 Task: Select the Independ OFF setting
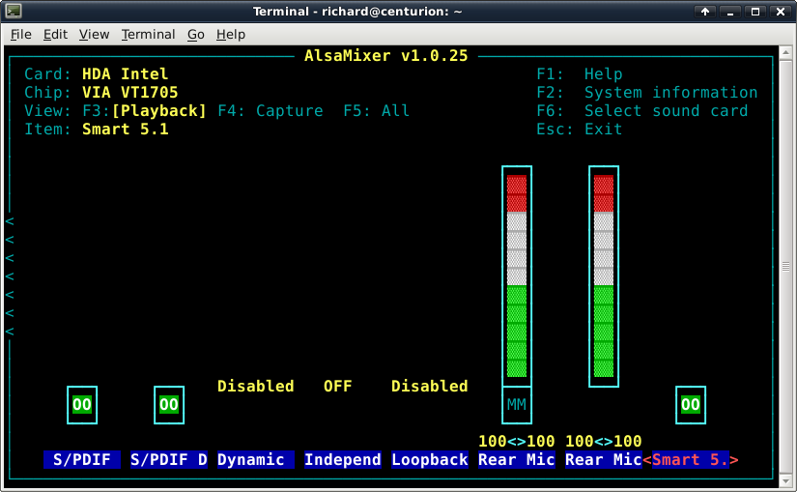tap(337, 386)
